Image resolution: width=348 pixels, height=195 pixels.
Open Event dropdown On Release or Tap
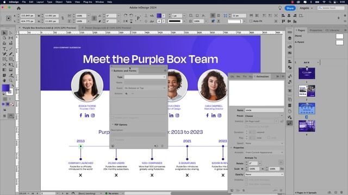click(145, 88)
